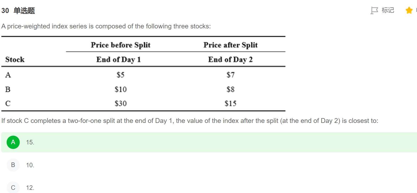The image size is (417, 193).
Task: Click the $5 price cell for stock A
Action: [121, 75]
